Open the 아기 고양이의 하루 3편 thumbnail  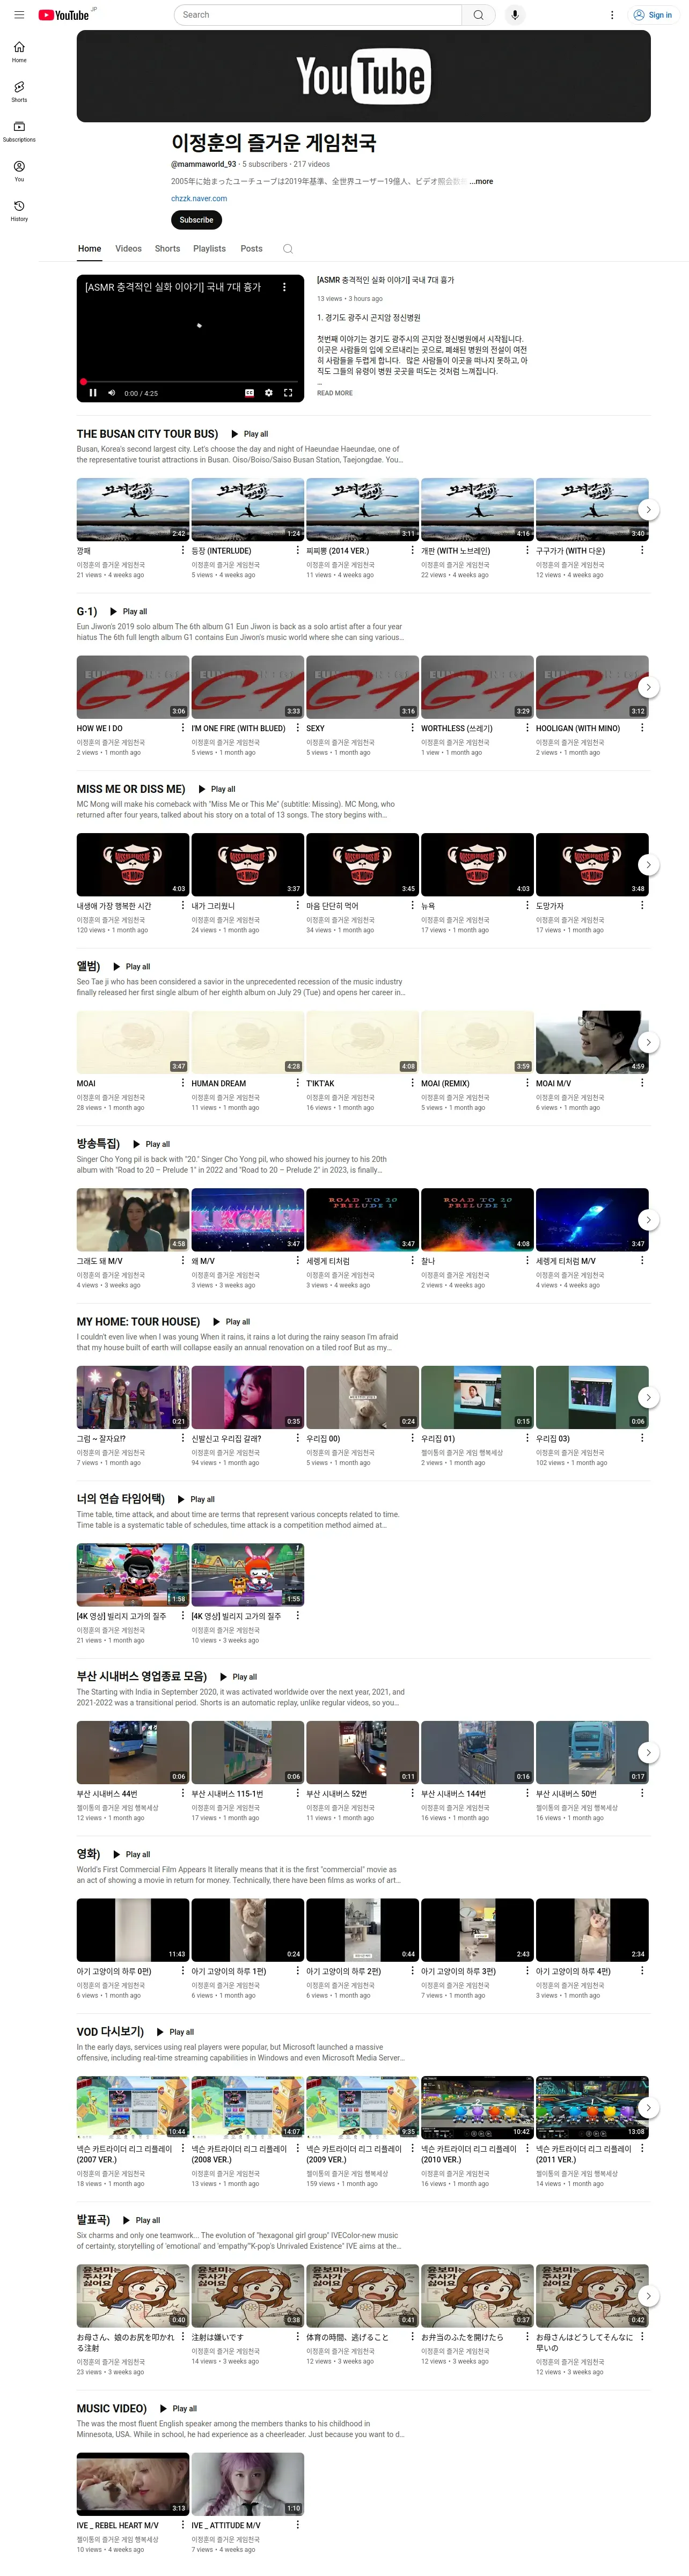click(x=477, y=1930)
